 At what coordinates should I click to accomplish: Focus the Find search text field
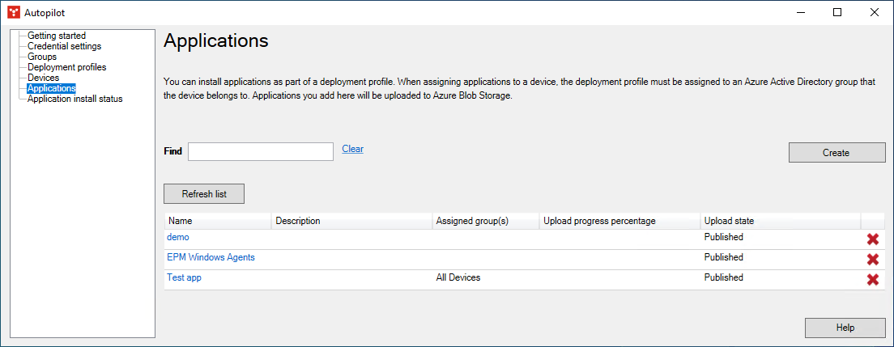260,151
